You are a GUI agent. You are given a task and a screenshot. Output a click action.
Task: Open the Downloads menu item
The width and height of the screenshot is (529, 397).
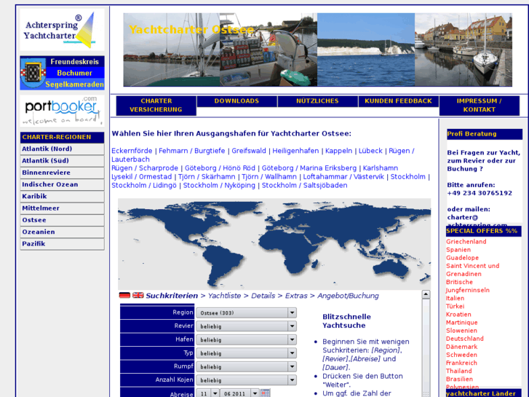(x=236, y=101)
